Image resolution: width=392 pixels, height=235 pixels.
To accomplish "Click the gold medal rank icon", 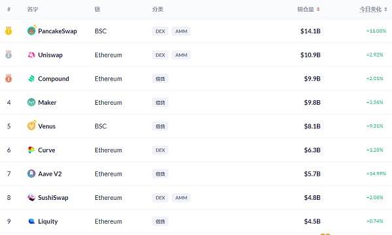I will click(8, 31).
